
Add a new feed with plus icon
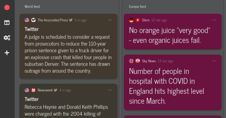[7, 53]
